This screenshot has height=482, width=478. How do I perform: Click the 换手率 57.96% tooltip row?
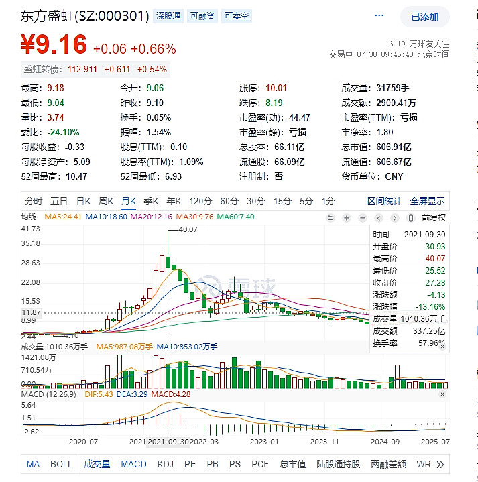(x=409, y=343)
